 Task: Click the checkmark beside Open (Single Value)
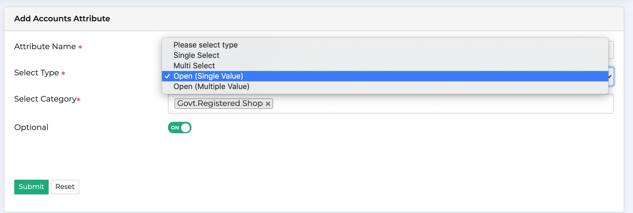coord(167,76)
